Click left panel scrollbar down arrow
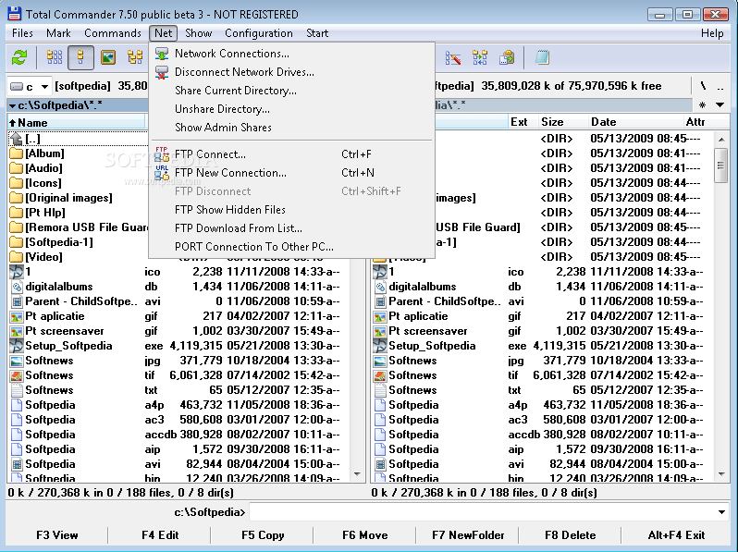The width and height of the screenshot is (738, 552). [x=357, y=474]
